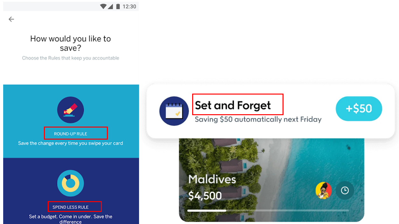Click the Set and Forget title
Screen dimensions: 399x224
(233, 105)
